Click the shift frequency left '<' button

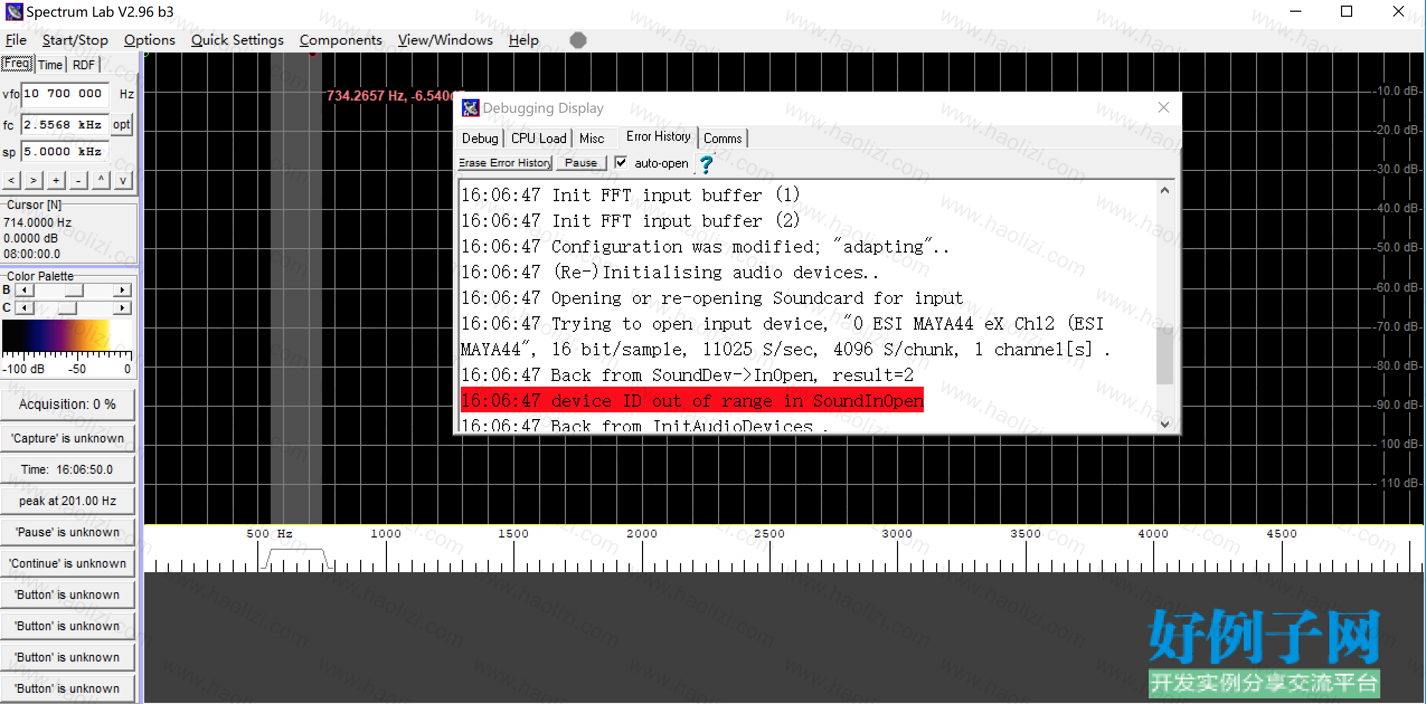click(12, 180)
